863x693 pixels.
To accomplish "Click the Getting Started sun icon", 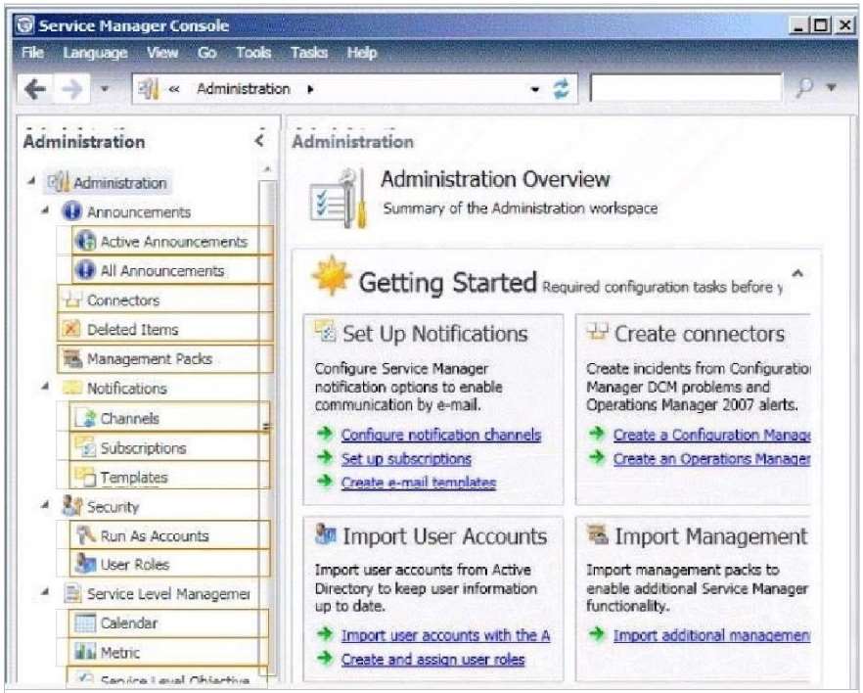I will 332,275.
